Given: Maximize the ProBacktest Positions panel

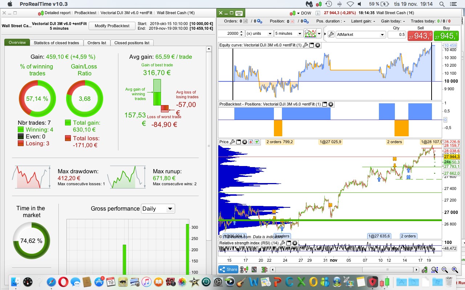Looking at the screenshot, I should [x=325, y=104].
